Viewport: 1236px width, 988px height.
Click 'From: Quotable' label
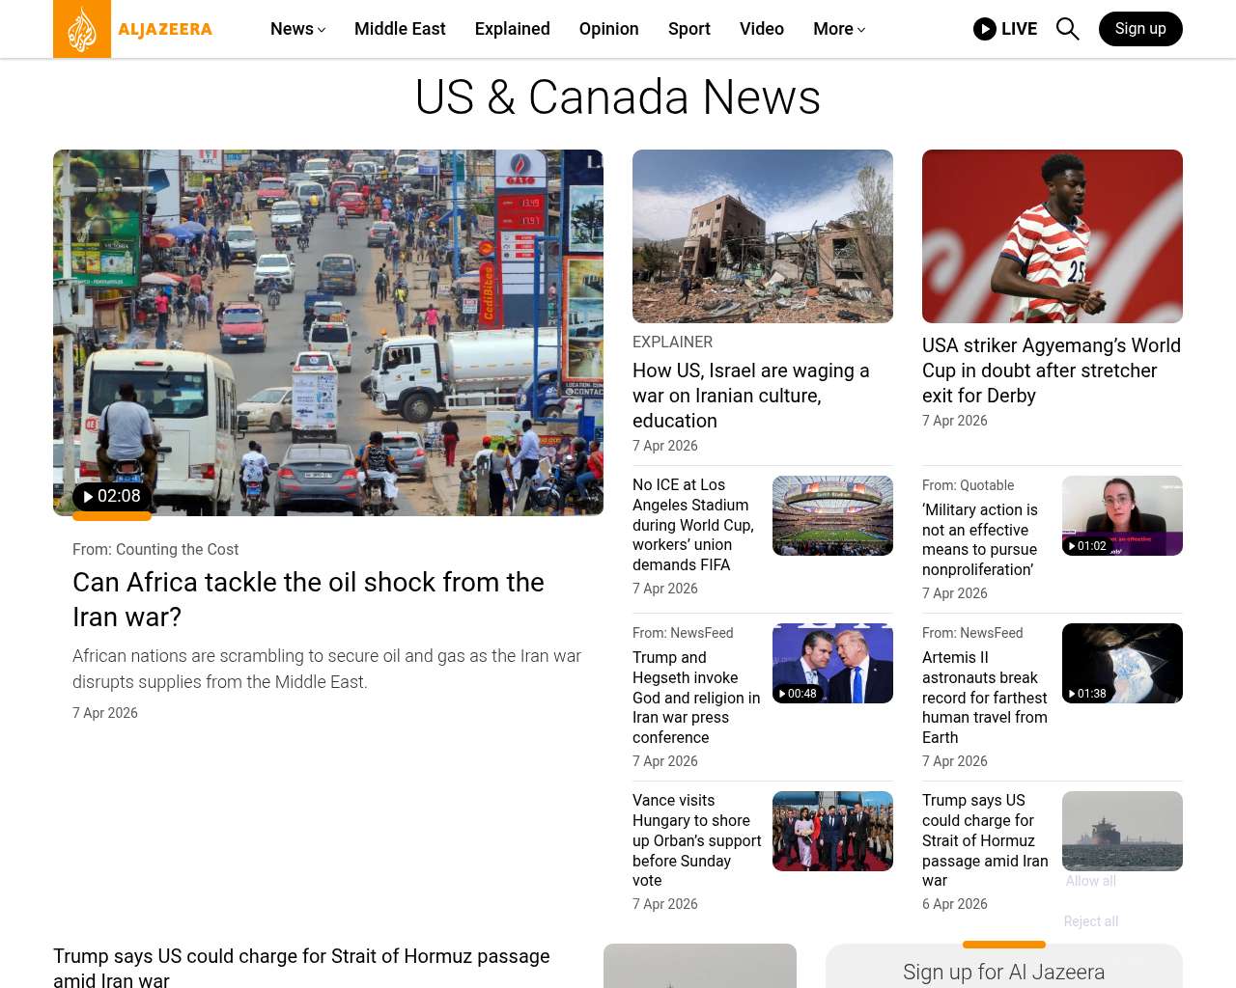click(969, 485)
